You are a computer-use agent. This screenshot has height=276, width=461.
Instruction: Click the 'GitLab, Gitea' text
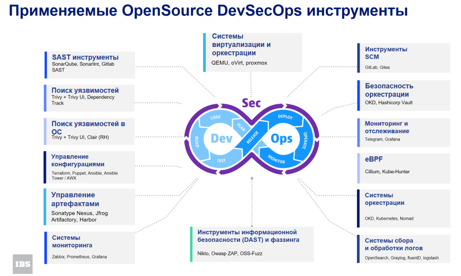pyautogui.click(x=377, y=67)
